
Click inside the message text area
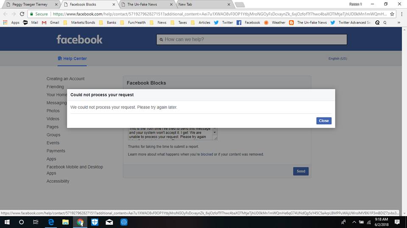pyautogui.click(x=170, y=134)
